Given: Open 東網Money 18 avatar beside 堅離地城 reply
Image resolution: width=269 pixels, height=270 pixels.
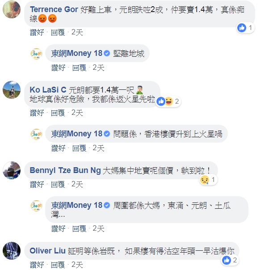Looking at the screenshot, I should [x=36, y=54].
